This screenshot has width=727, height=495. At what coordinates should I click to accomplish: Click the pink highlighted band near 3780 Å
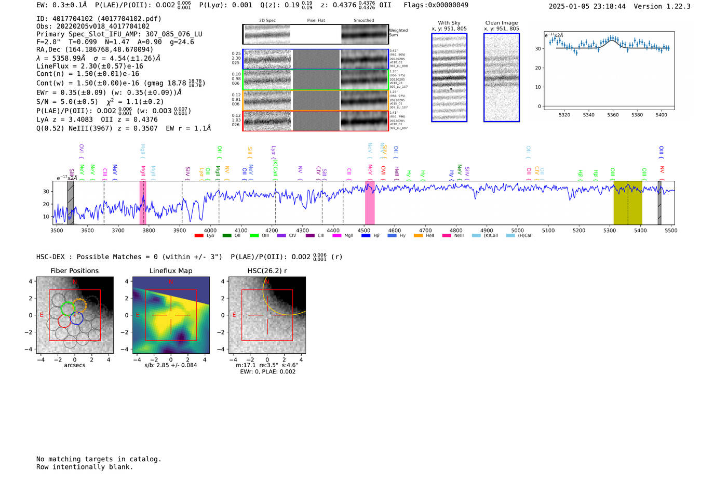point(143,203)
